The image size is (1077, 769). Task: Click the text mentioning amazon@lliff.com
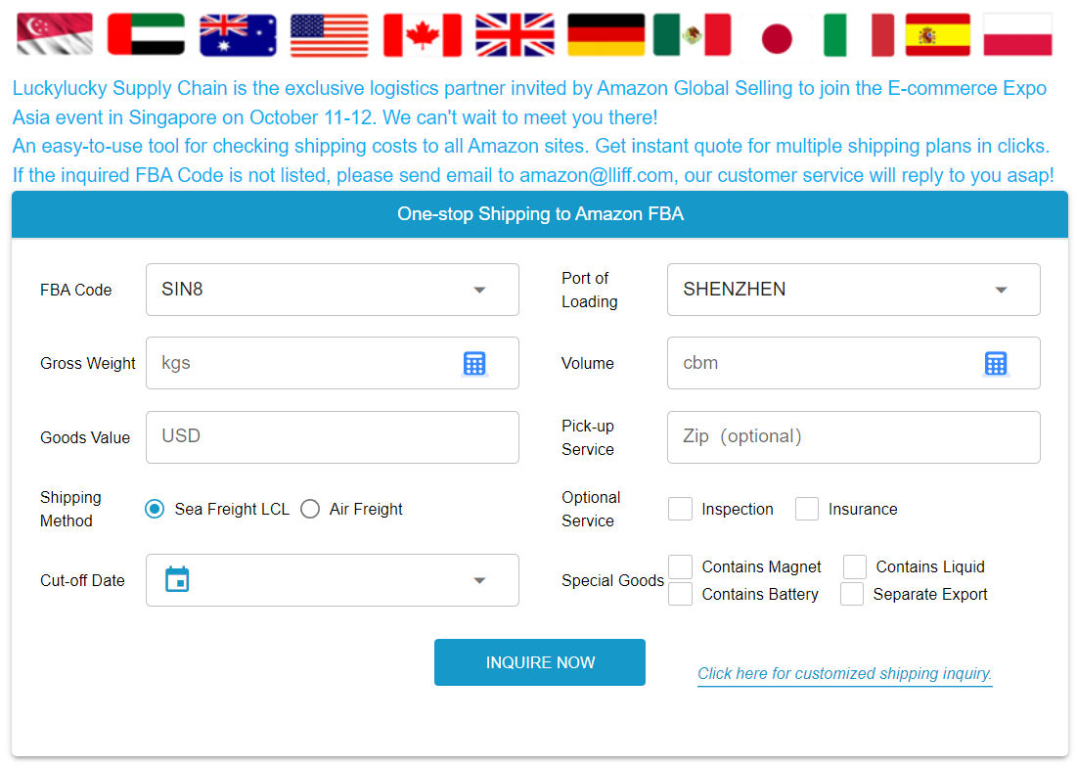[x=533, y=175]
